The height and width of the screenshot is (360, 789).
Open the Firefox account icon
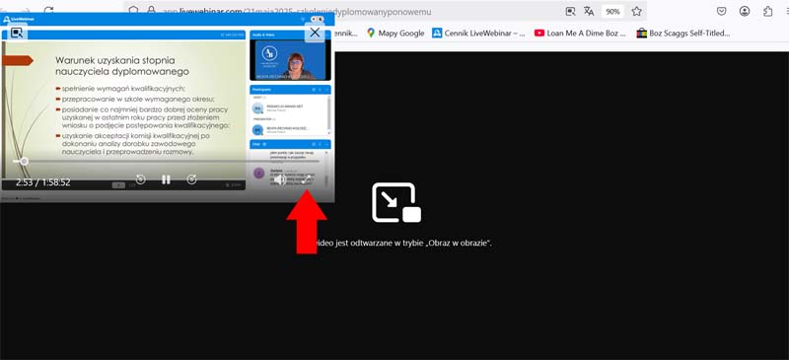tap(745, 11)
